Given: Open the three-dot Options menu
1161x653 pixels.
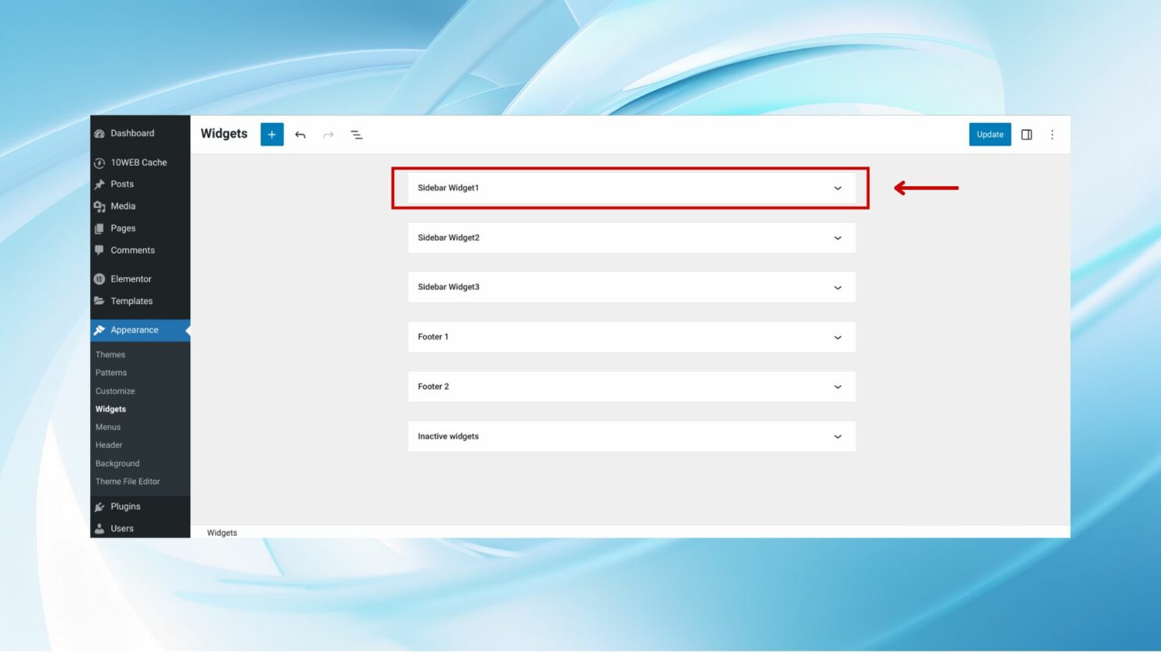Looking at the screenshot, I should tap(1052, 134).
